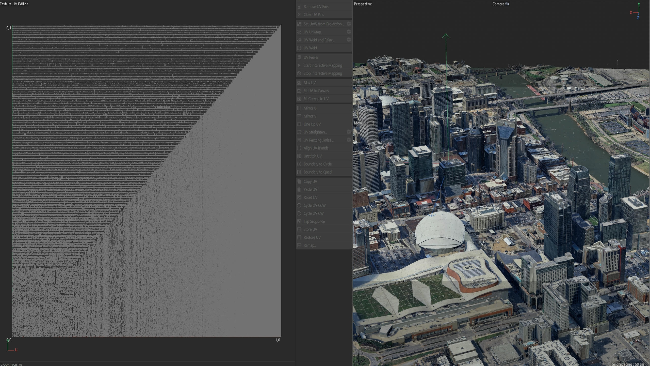Open options gear for UV Weld and Relax

coord(349,40)
